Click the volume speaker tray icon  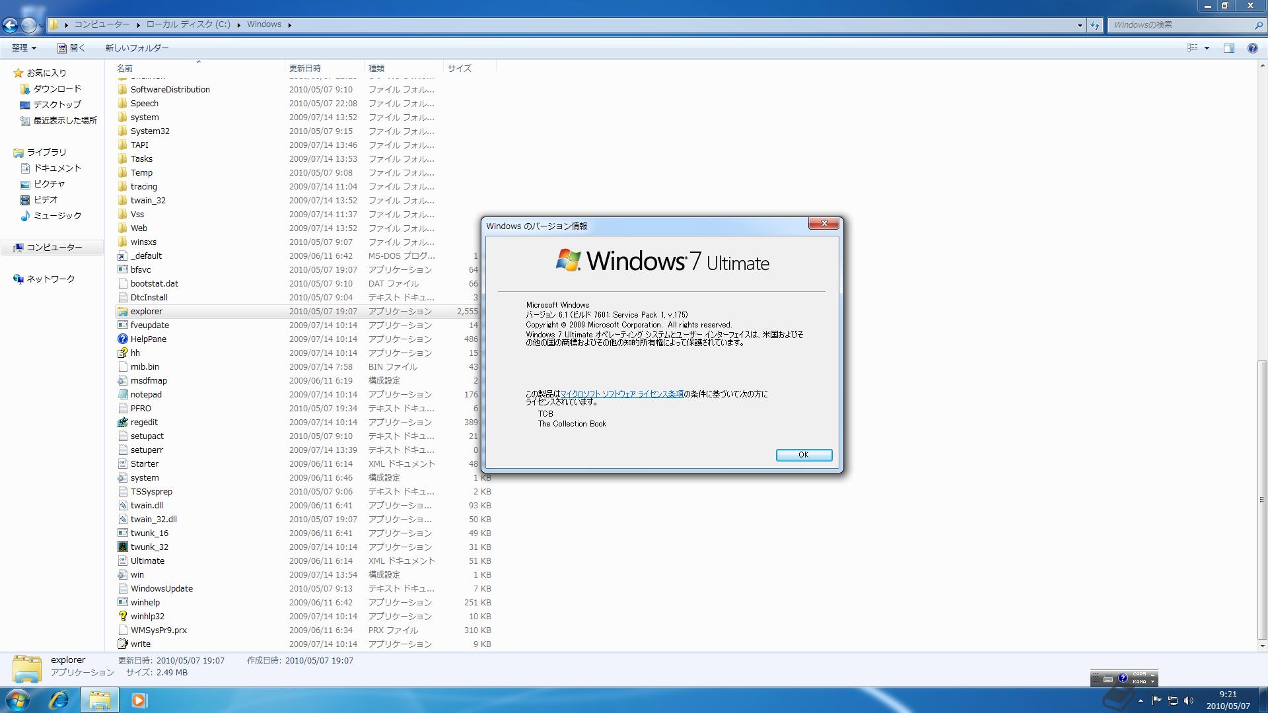click(x=1189, y=700)
